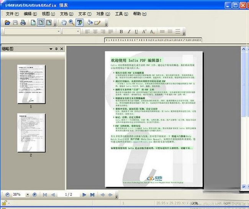Zoom out with the minus button
This screenshot has height=209, width=249.
tap(7, 194)
